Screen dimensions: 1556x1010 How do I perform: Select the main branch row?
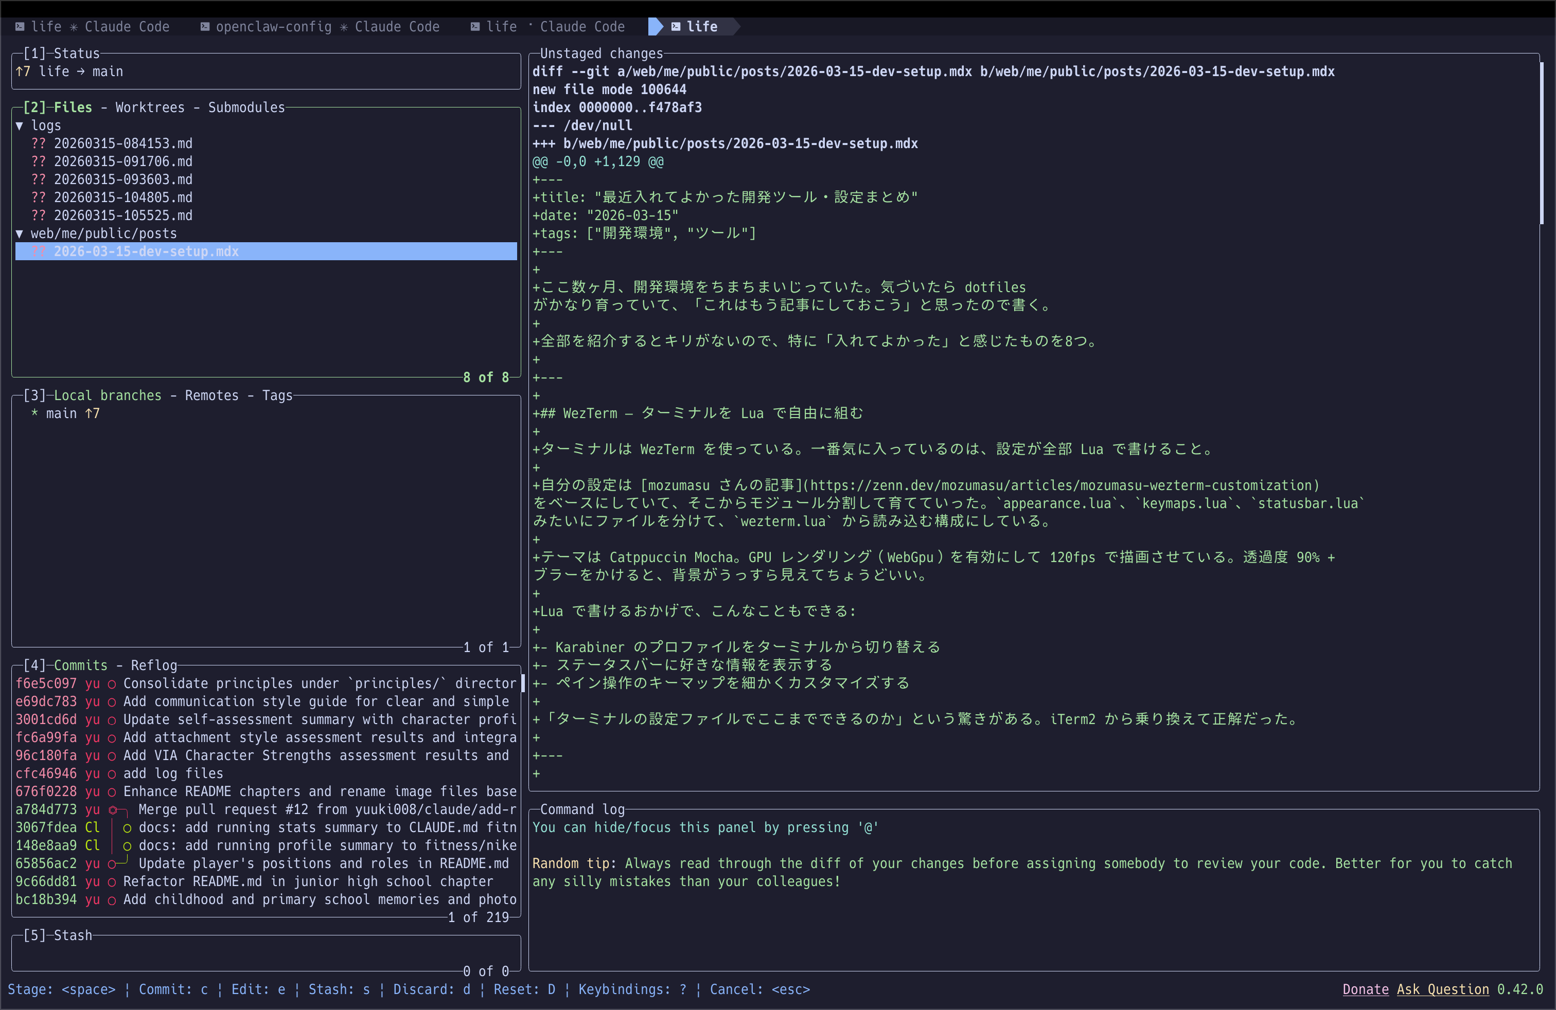click(x=266, y=413)
